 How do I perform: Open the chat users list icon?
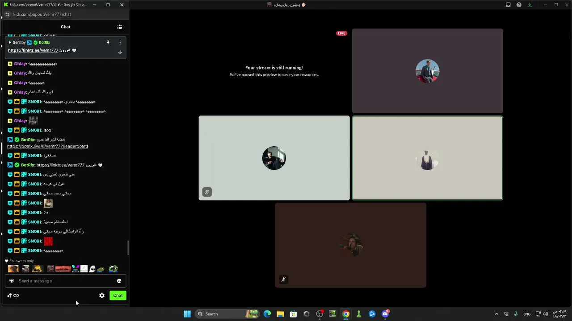(120, 27)
